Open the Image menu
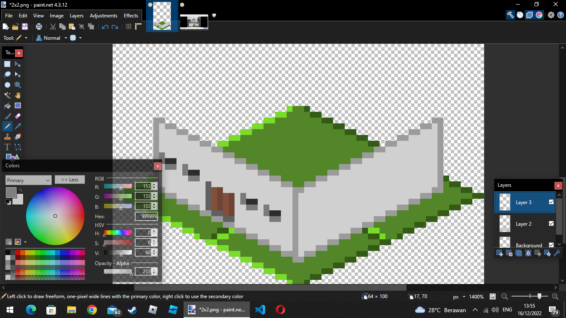566x318 pixels. coord(57,16)
